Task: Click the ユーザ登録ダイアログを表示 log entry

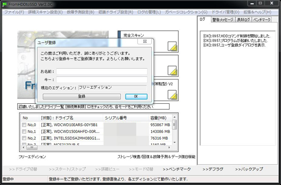Action: point(235,45)
